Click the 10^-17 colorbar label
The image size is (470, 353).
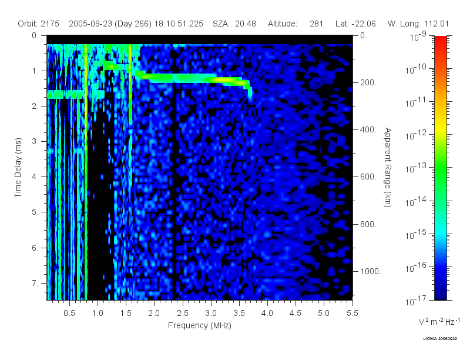416,301
